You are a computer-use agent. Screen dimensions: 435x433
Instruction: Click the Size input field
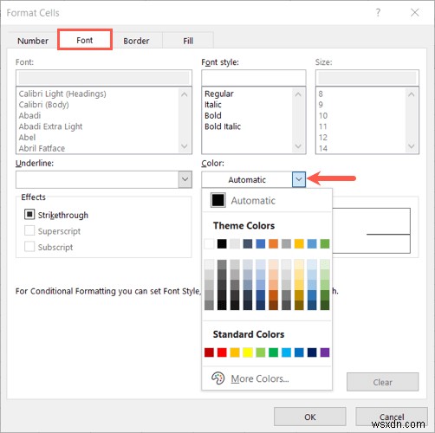click(x=367, y=78)
